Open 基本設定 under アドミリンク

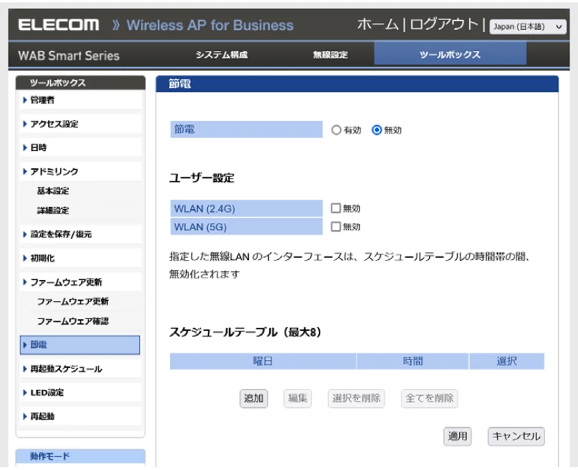click(x=53, y=191)
